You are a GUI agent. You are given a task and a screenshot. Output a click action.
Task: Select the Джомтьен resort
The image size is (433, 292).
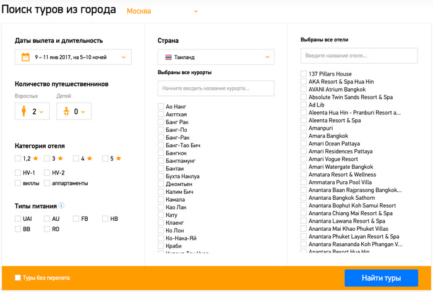point(161,184)
